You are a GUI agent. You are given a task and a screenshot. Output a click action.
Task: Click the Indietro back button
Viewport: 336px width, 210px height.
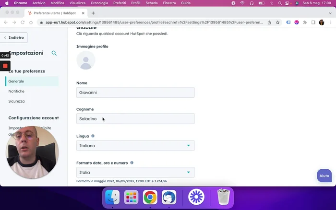14,37
